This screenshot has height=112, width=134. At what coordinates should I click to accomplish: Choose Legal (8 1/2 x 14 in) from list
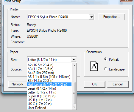49,88
